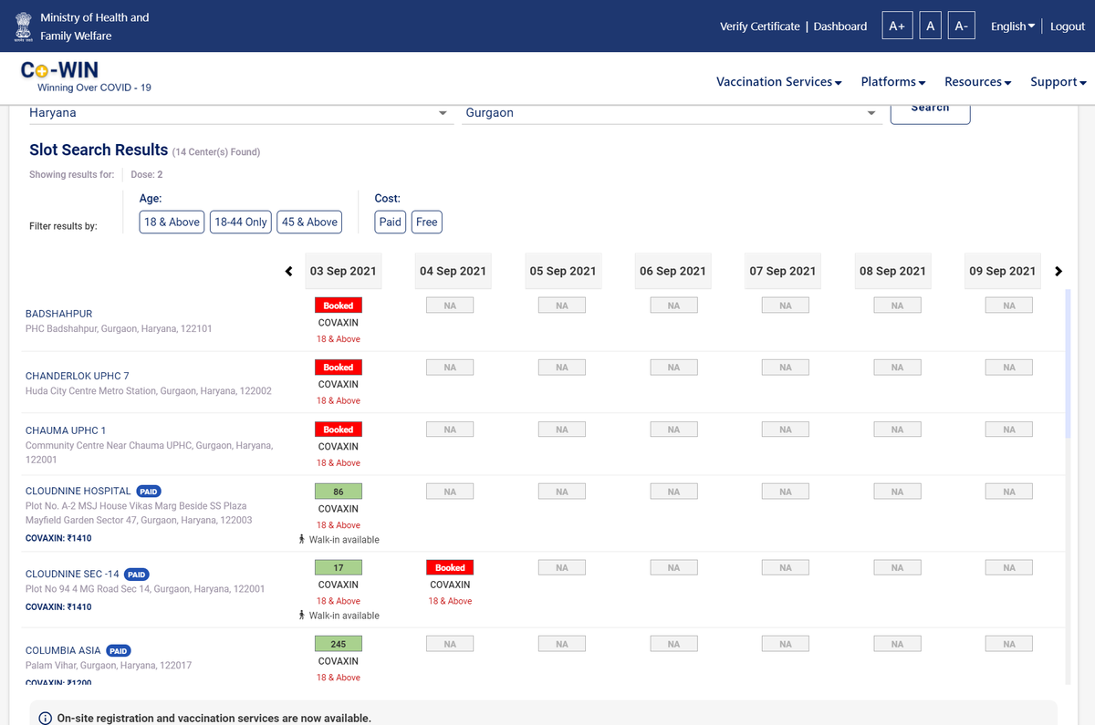Expand the Support menu
1095x725 pixels.
click(x=1058, y=82)
